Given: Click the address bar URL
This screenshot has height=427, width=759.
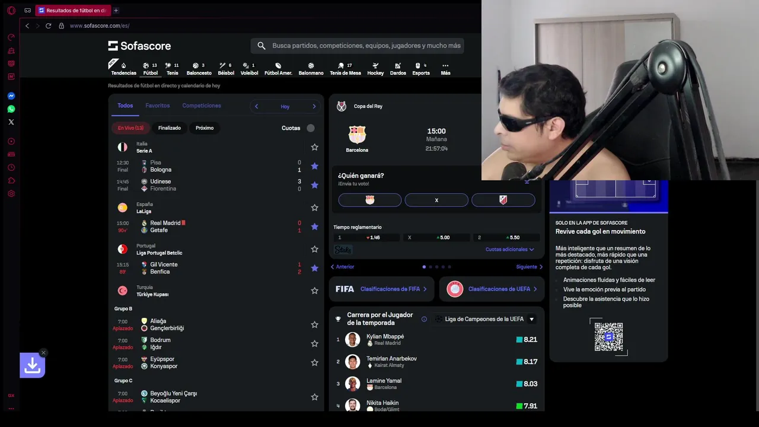Looking at the screenshot, I should 100,26.
